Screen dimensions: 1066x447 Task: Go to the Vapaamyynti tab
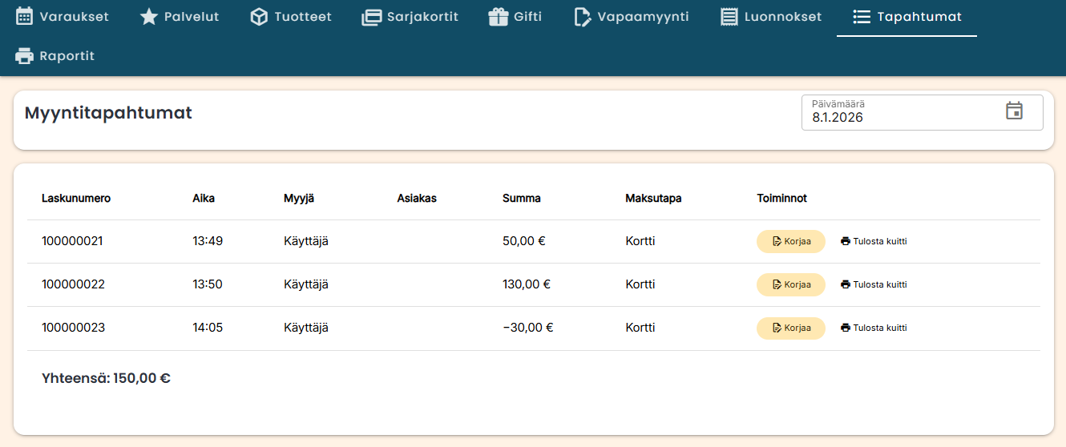[632, 17]
